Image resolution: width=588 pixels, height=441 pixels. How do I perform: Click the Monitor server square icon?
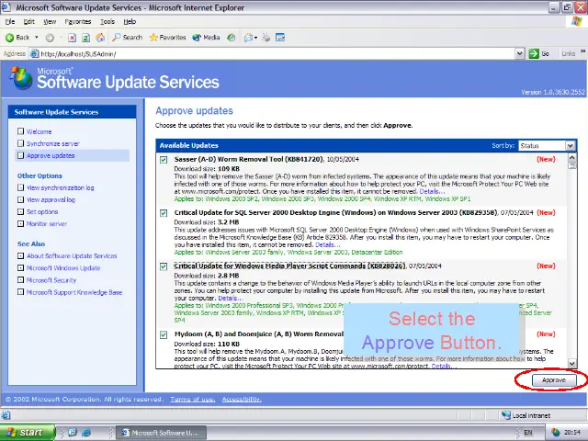coord(20,223)
